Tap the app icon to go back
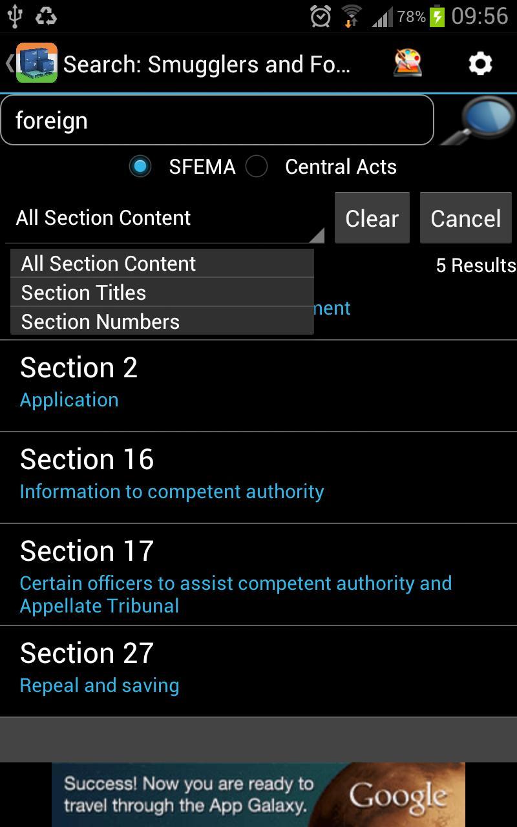 coord(36,63)
